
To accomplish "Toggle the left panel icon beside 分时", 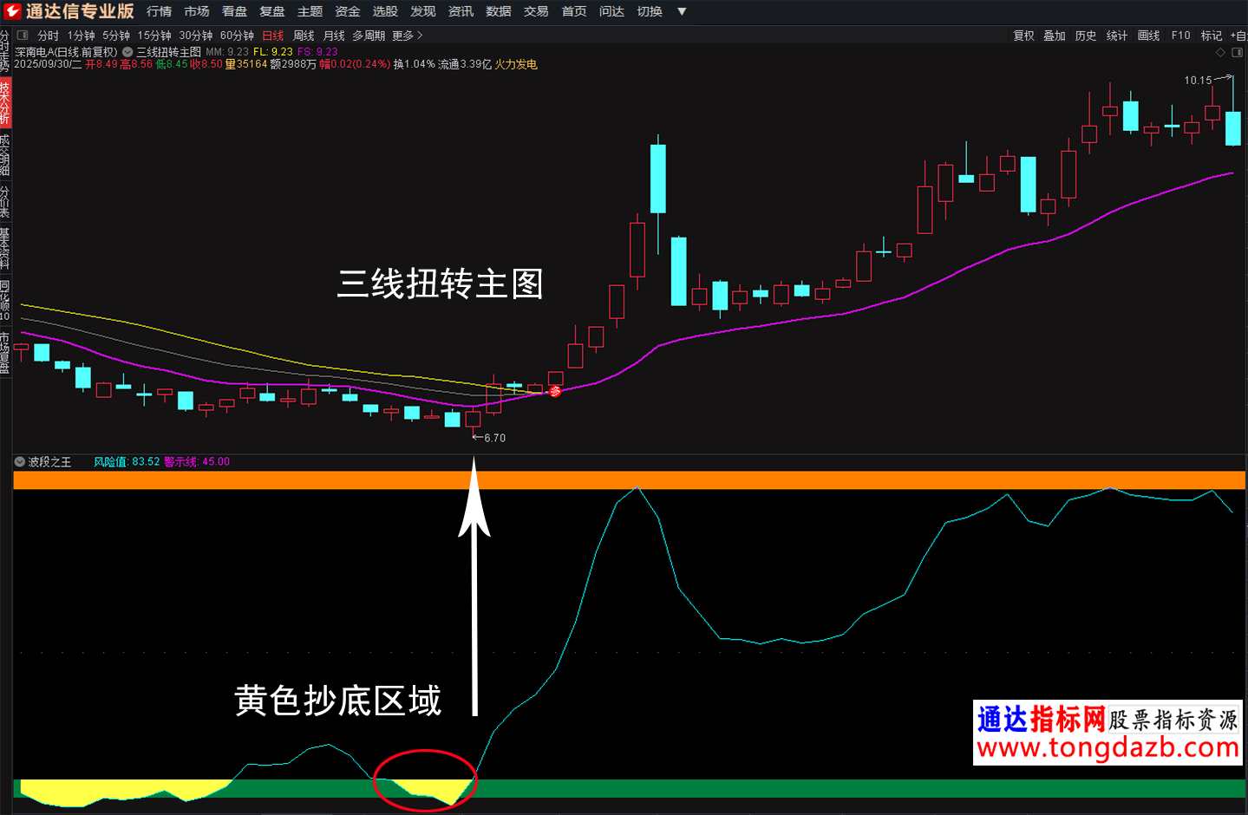I will click(x=23, y=36).
